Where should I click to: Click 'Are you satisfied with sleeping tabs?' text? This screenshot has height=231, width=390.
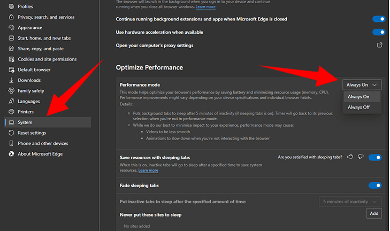tap(310, 157)
